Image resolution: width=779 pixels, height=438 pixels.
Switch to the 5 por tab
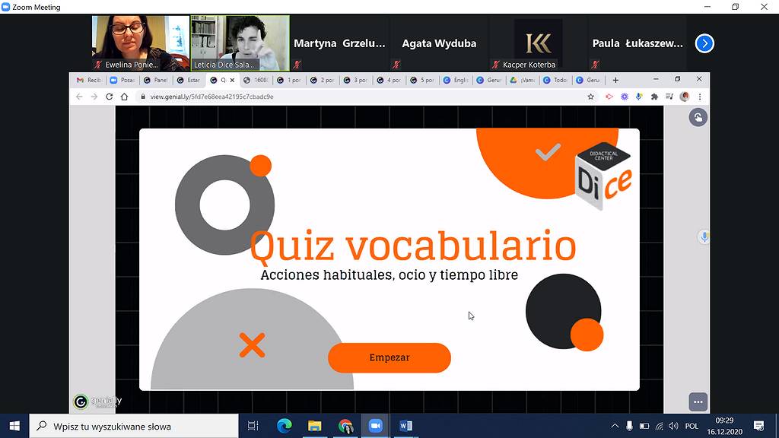point(423,80)
